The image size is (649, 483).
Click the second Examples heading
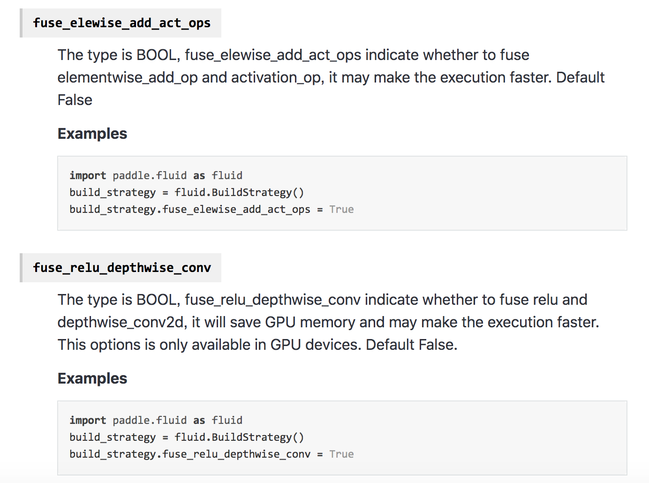click(x=92, y=378)
